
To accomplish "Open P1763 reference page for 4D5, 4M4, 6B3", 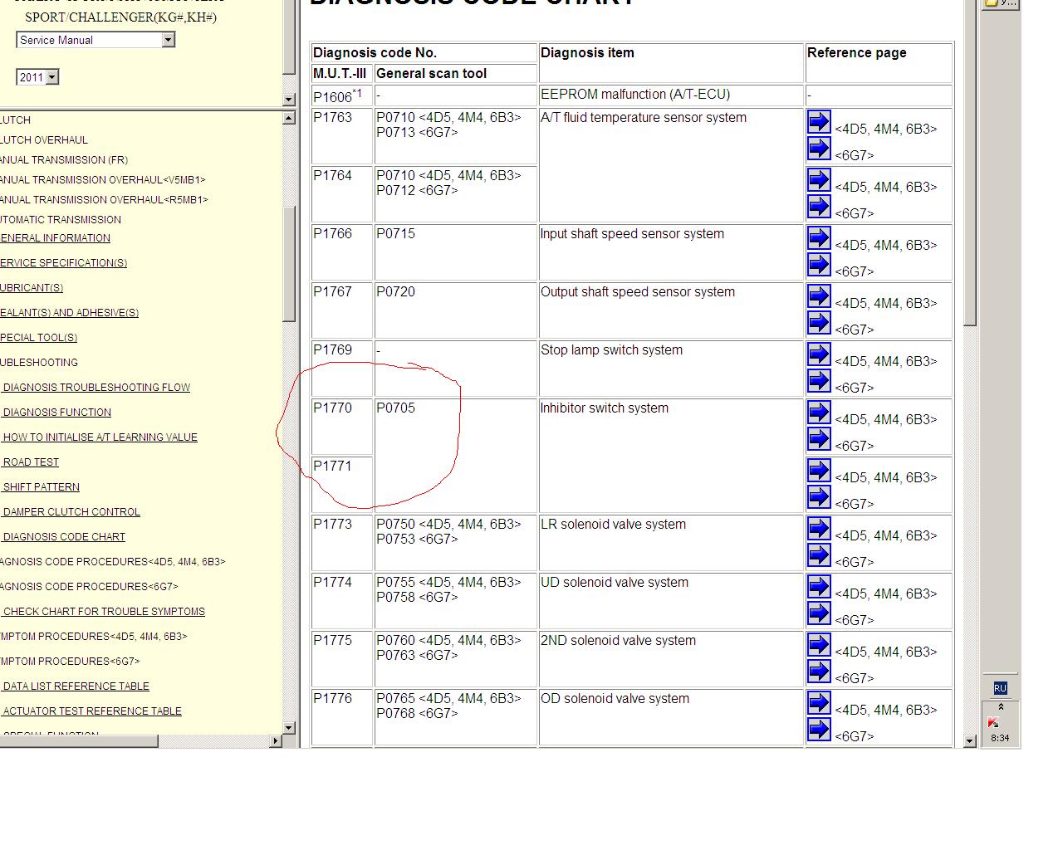I will click(819, 122).
